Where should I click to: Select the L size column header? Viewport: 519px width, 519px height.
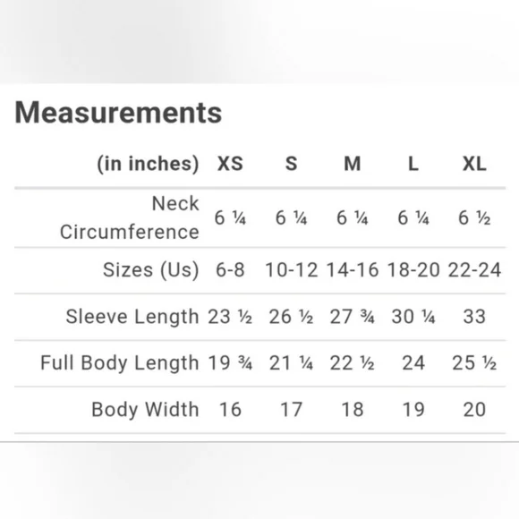(x=413, y=164)
